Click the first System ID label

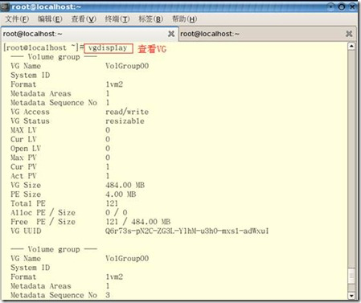(x=30, y=76)
